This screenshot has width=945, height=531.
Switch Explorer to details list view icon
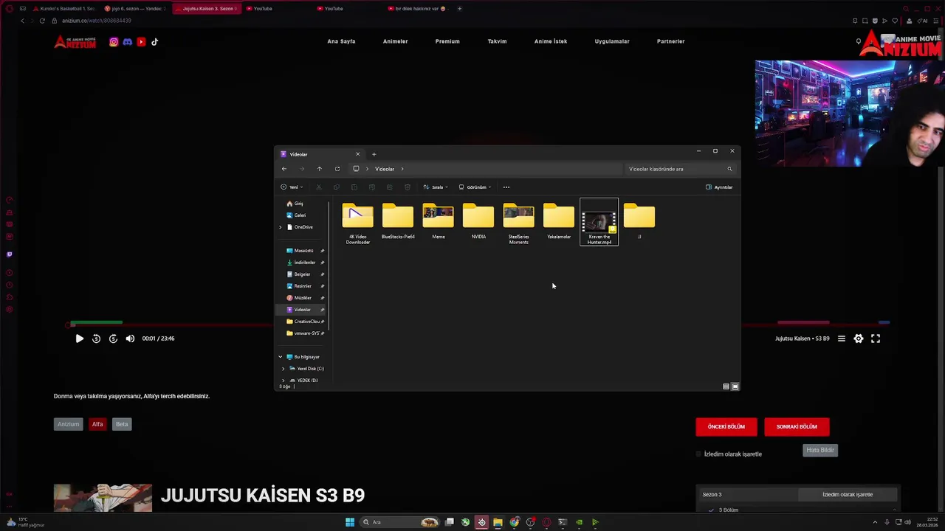(x=726, y=386)
